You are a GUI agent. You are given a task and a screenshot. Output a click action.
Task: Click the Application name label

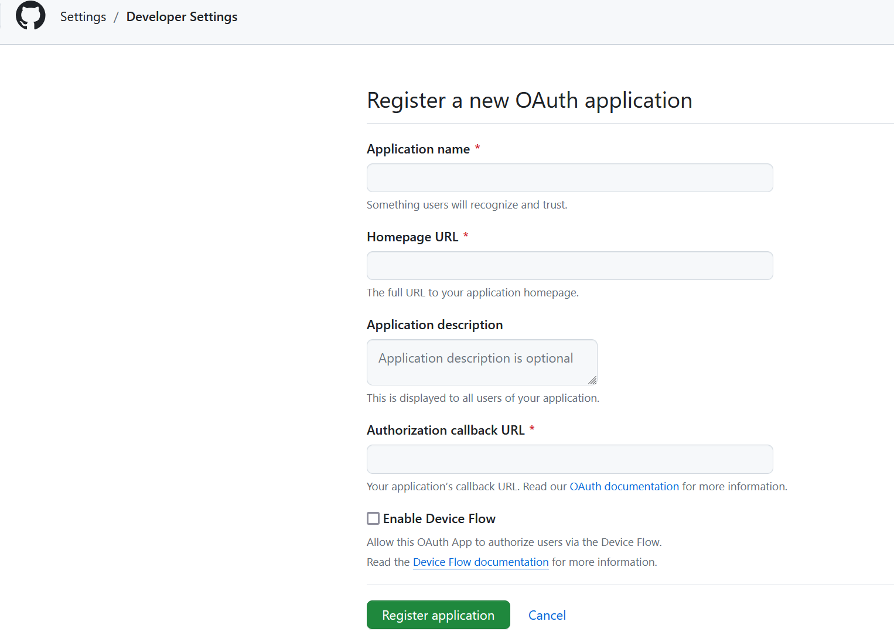tap(418, 149)
